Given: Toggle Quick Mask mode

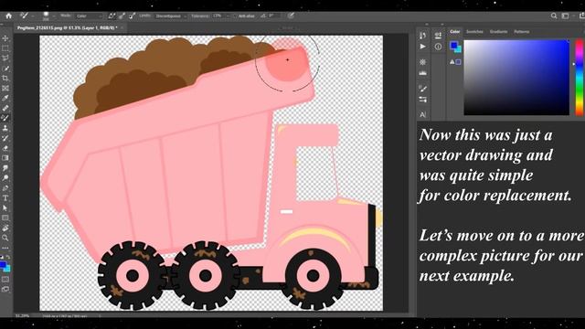Looking at the screenshot, I should (x=5, y=279).
